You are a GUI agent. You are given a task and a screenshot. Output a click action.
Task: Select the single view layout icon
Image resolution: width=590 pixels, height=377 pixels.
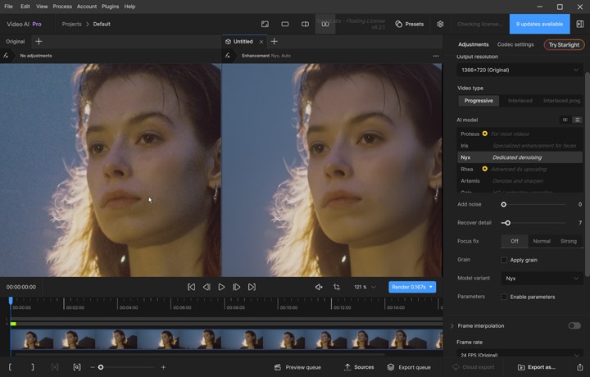click(285, 24)
